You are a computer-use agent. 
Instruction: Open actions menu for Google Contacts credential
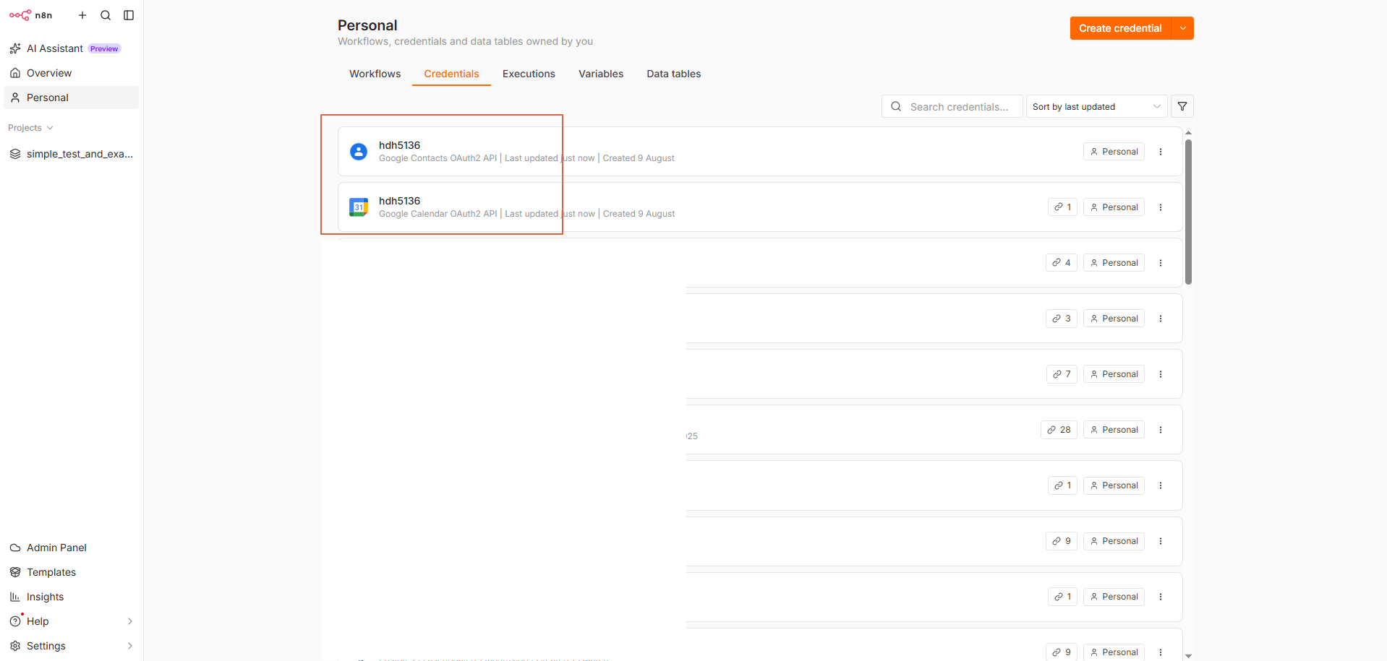click(x=1161, y=152)
